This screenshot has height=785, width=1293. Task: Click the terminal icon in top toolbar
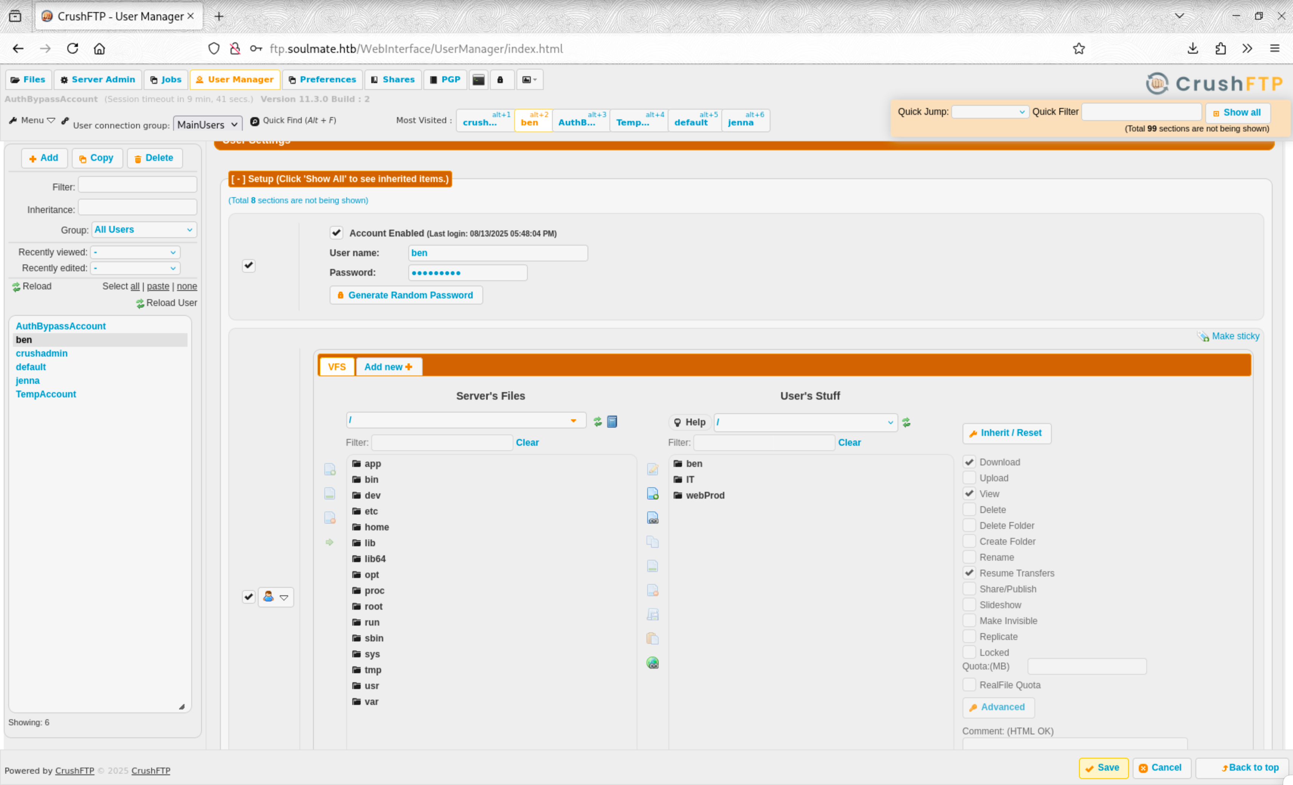[479, 80]
